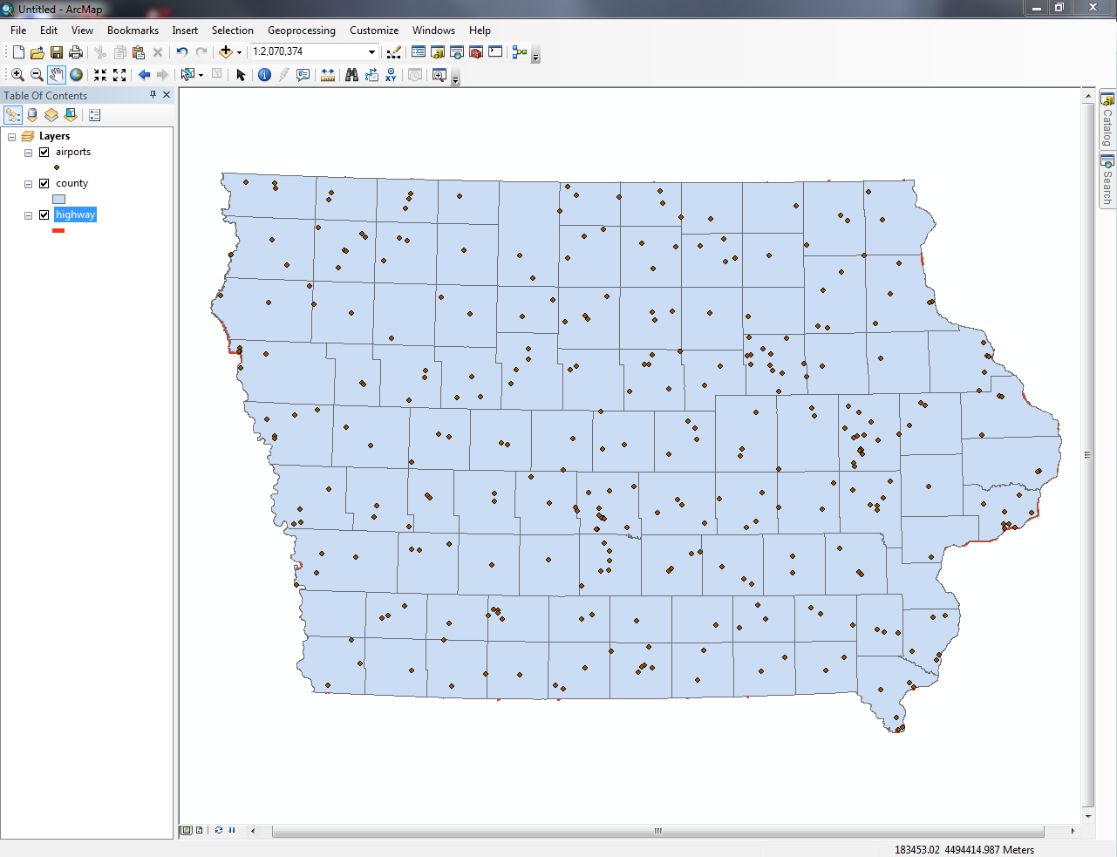Open the map scale dropdown

click(x=370, y=51)
